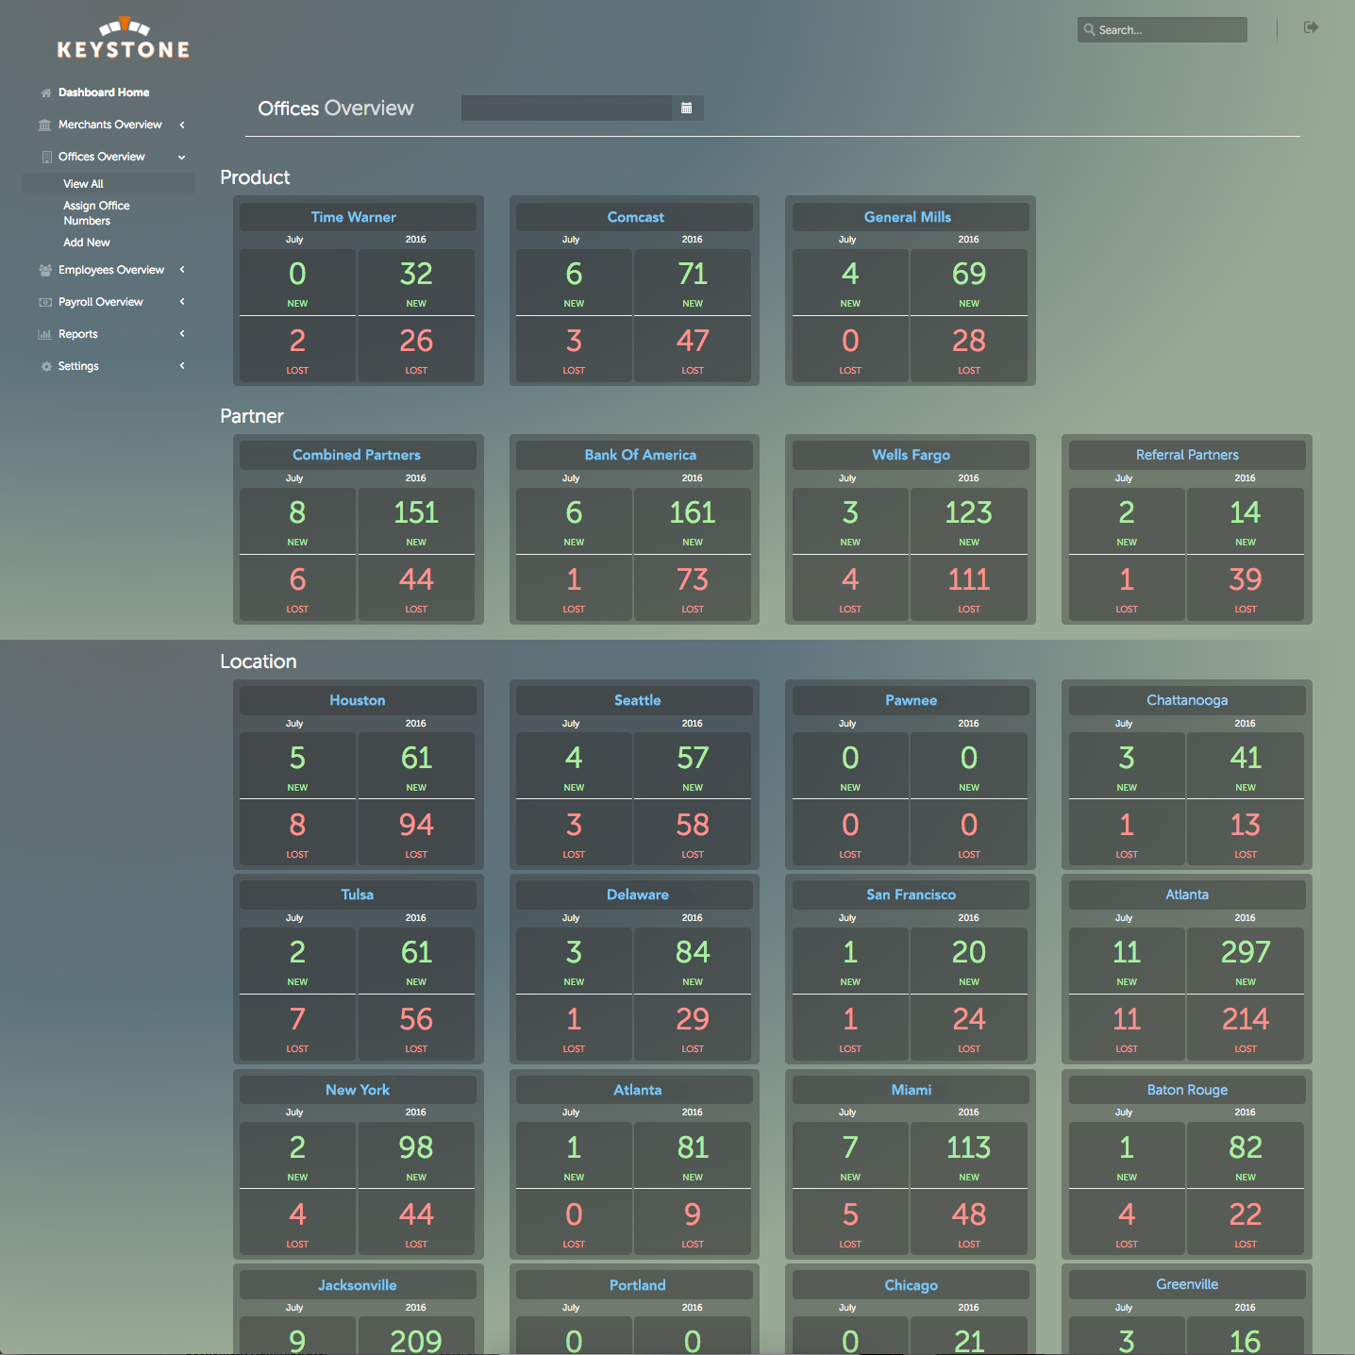Click the search magnifier icon

click(x=1090, y=29)
